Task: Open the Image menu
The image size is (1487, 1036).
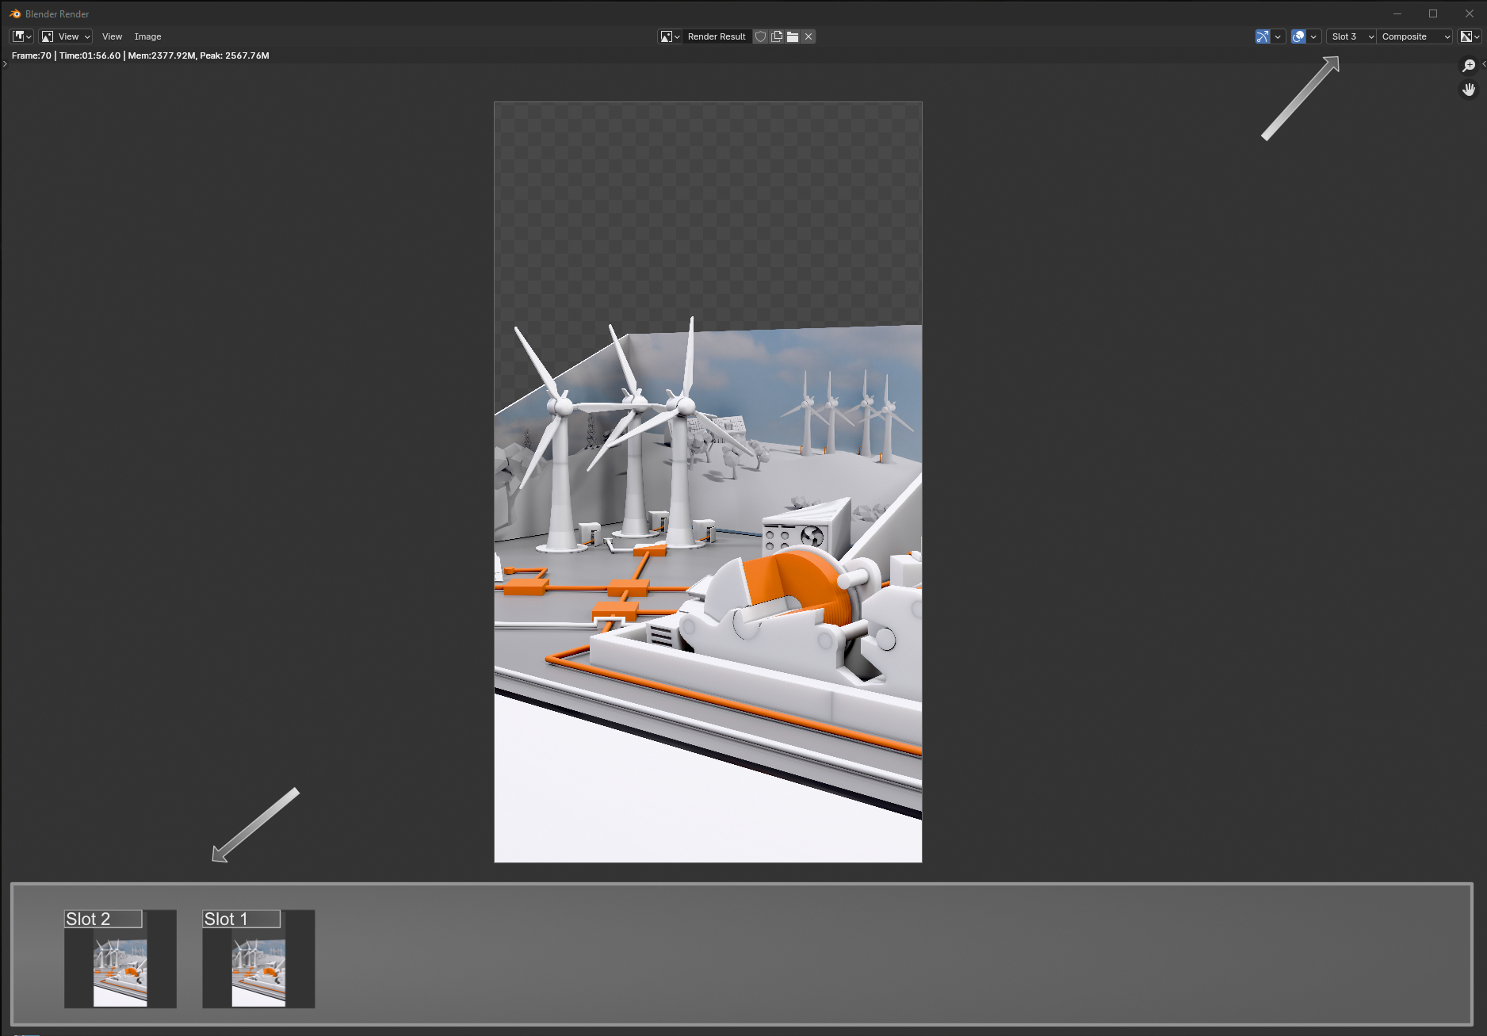Action: click(147, 36)
